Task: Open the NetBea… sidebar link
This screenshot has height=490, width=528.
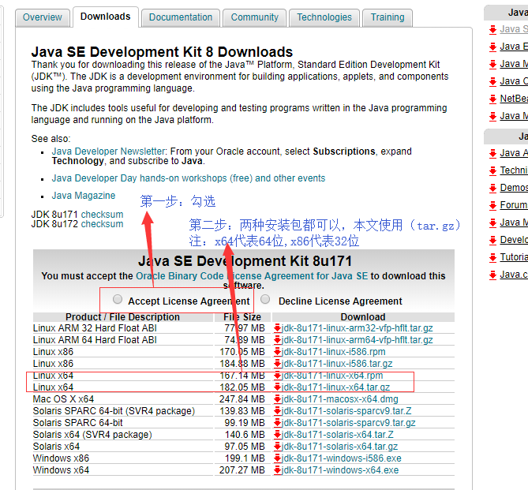Action: pos(514,99)
